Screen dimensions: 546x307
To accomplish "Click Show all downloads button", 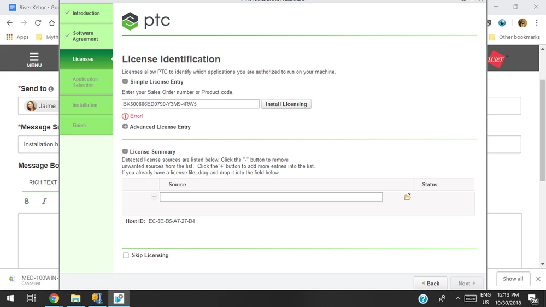I will [x=513, y=279].
